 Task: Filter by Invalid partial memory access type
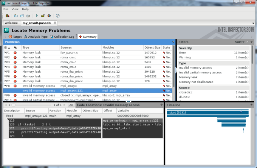(x=214, y=72)
